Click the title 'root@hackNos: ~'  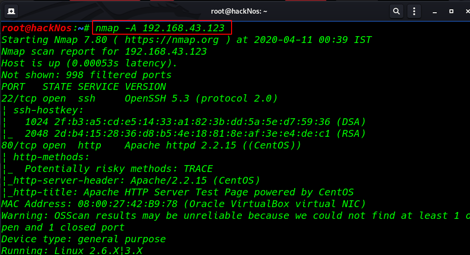239,11
